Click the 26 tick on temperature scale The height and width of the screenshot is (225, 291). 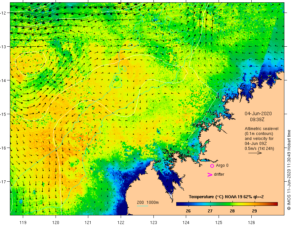click(x=188, y=211)
